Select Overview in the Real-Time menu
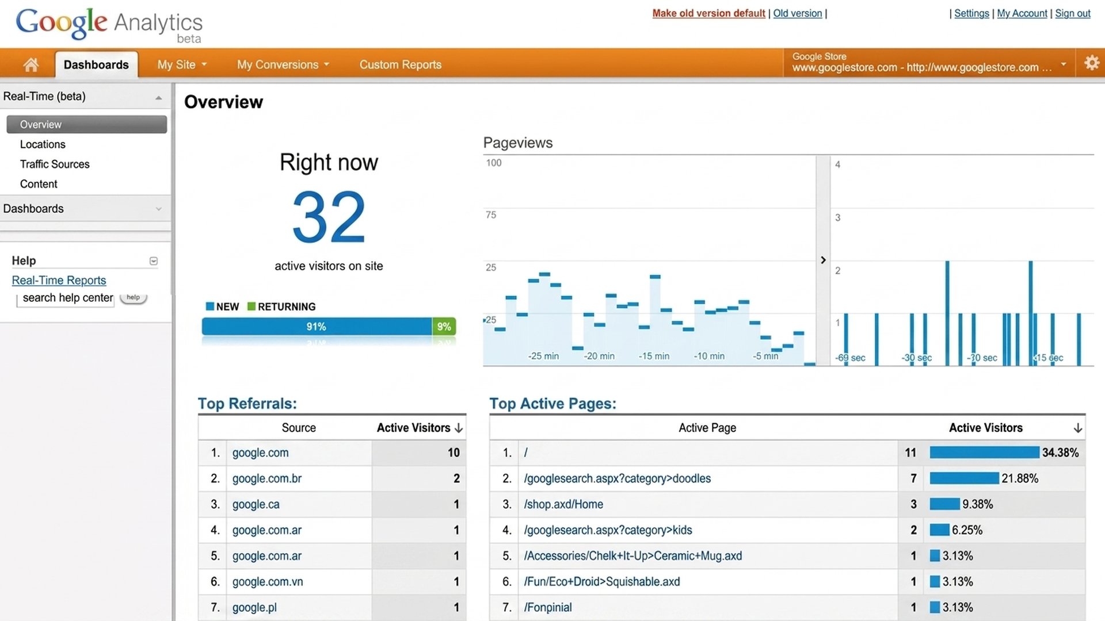This screenshot has height=621, width=1105. (x=87, y=124)
